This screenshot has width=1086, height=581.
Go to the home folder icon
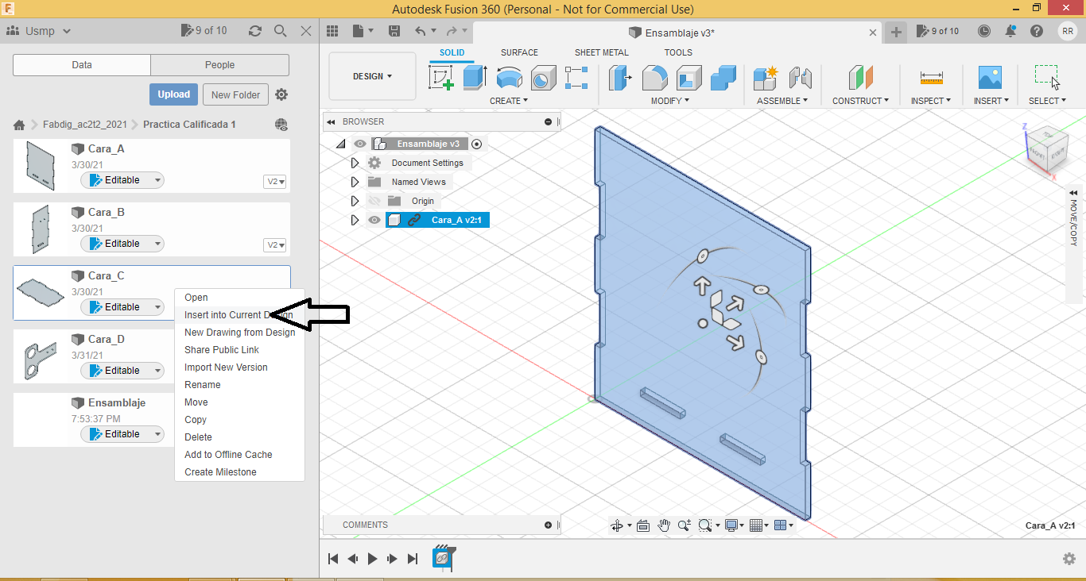[19, 125]
